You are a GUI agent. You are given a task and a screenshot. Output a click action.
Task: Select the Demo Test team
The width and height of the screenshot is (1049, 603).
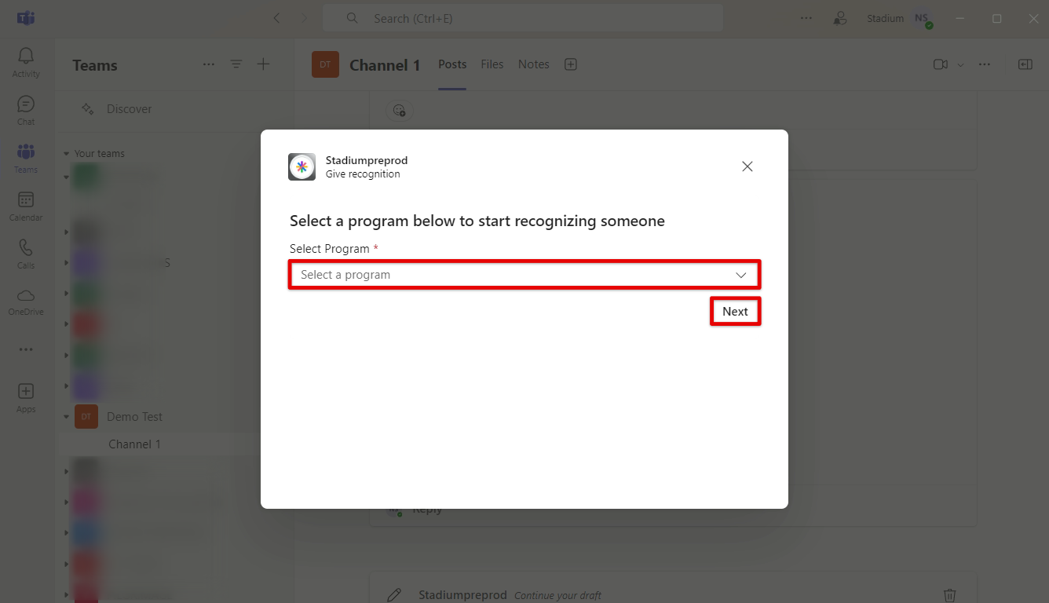coord(134,417)
